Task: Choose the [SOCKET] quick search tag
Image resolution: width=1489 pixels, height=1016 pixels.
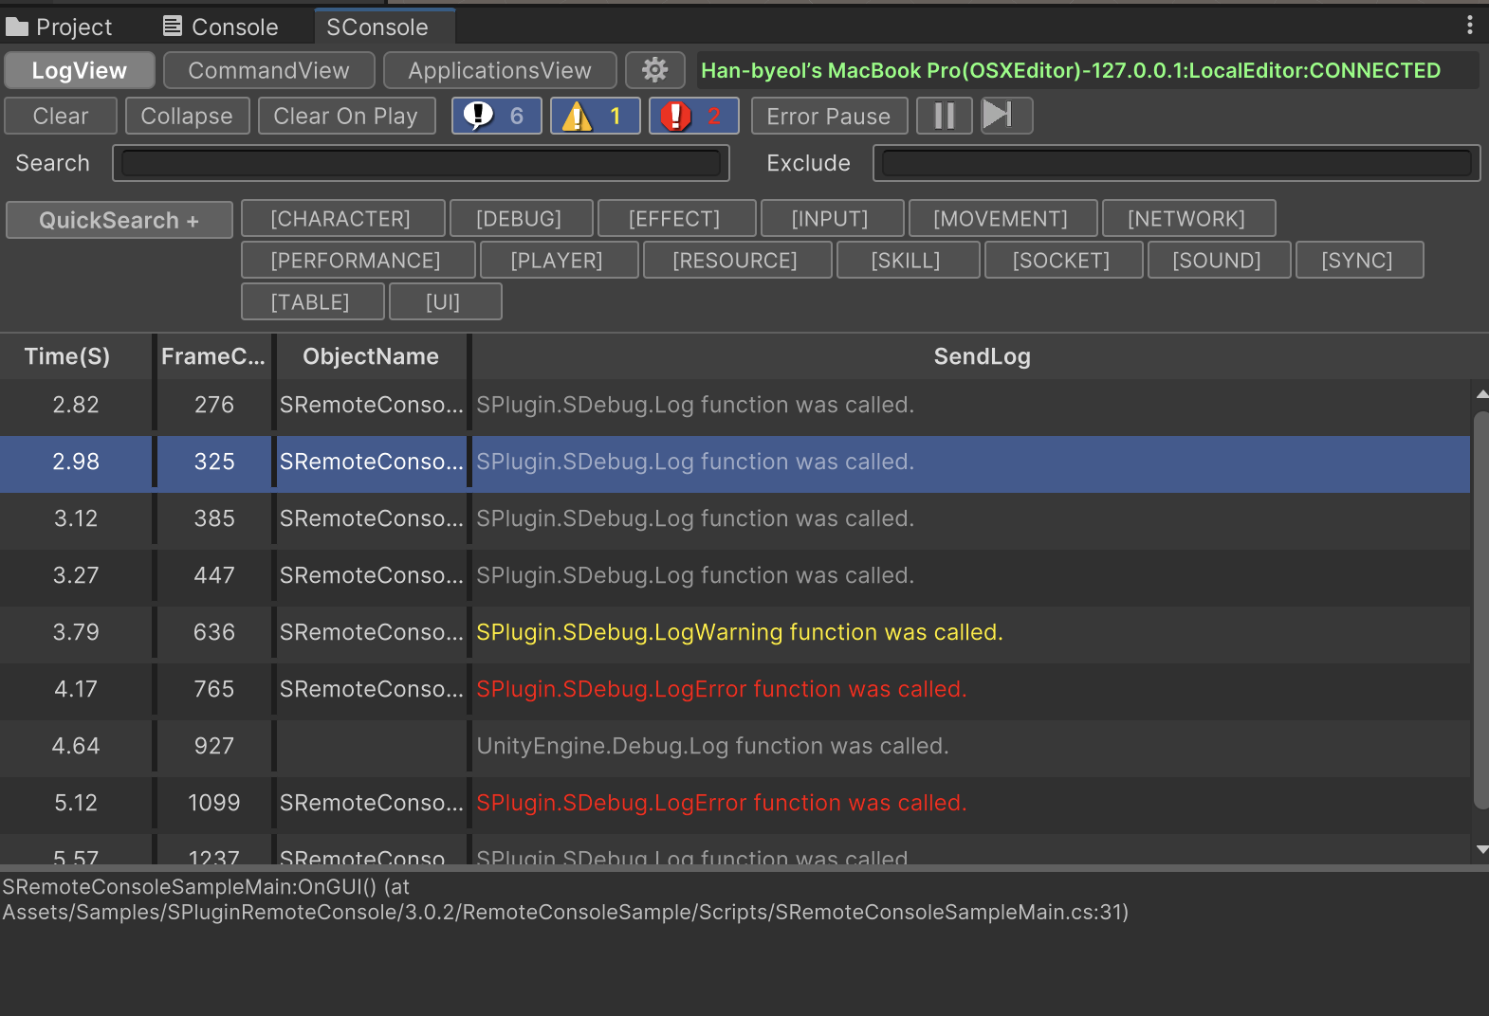Action: click(x=1062, y=260)
